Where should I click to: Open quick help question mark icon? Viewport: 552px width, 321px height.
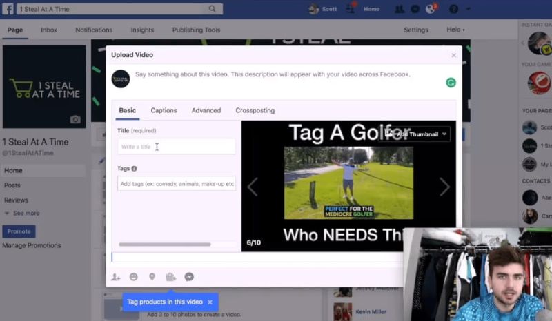[x=453, y=9]
